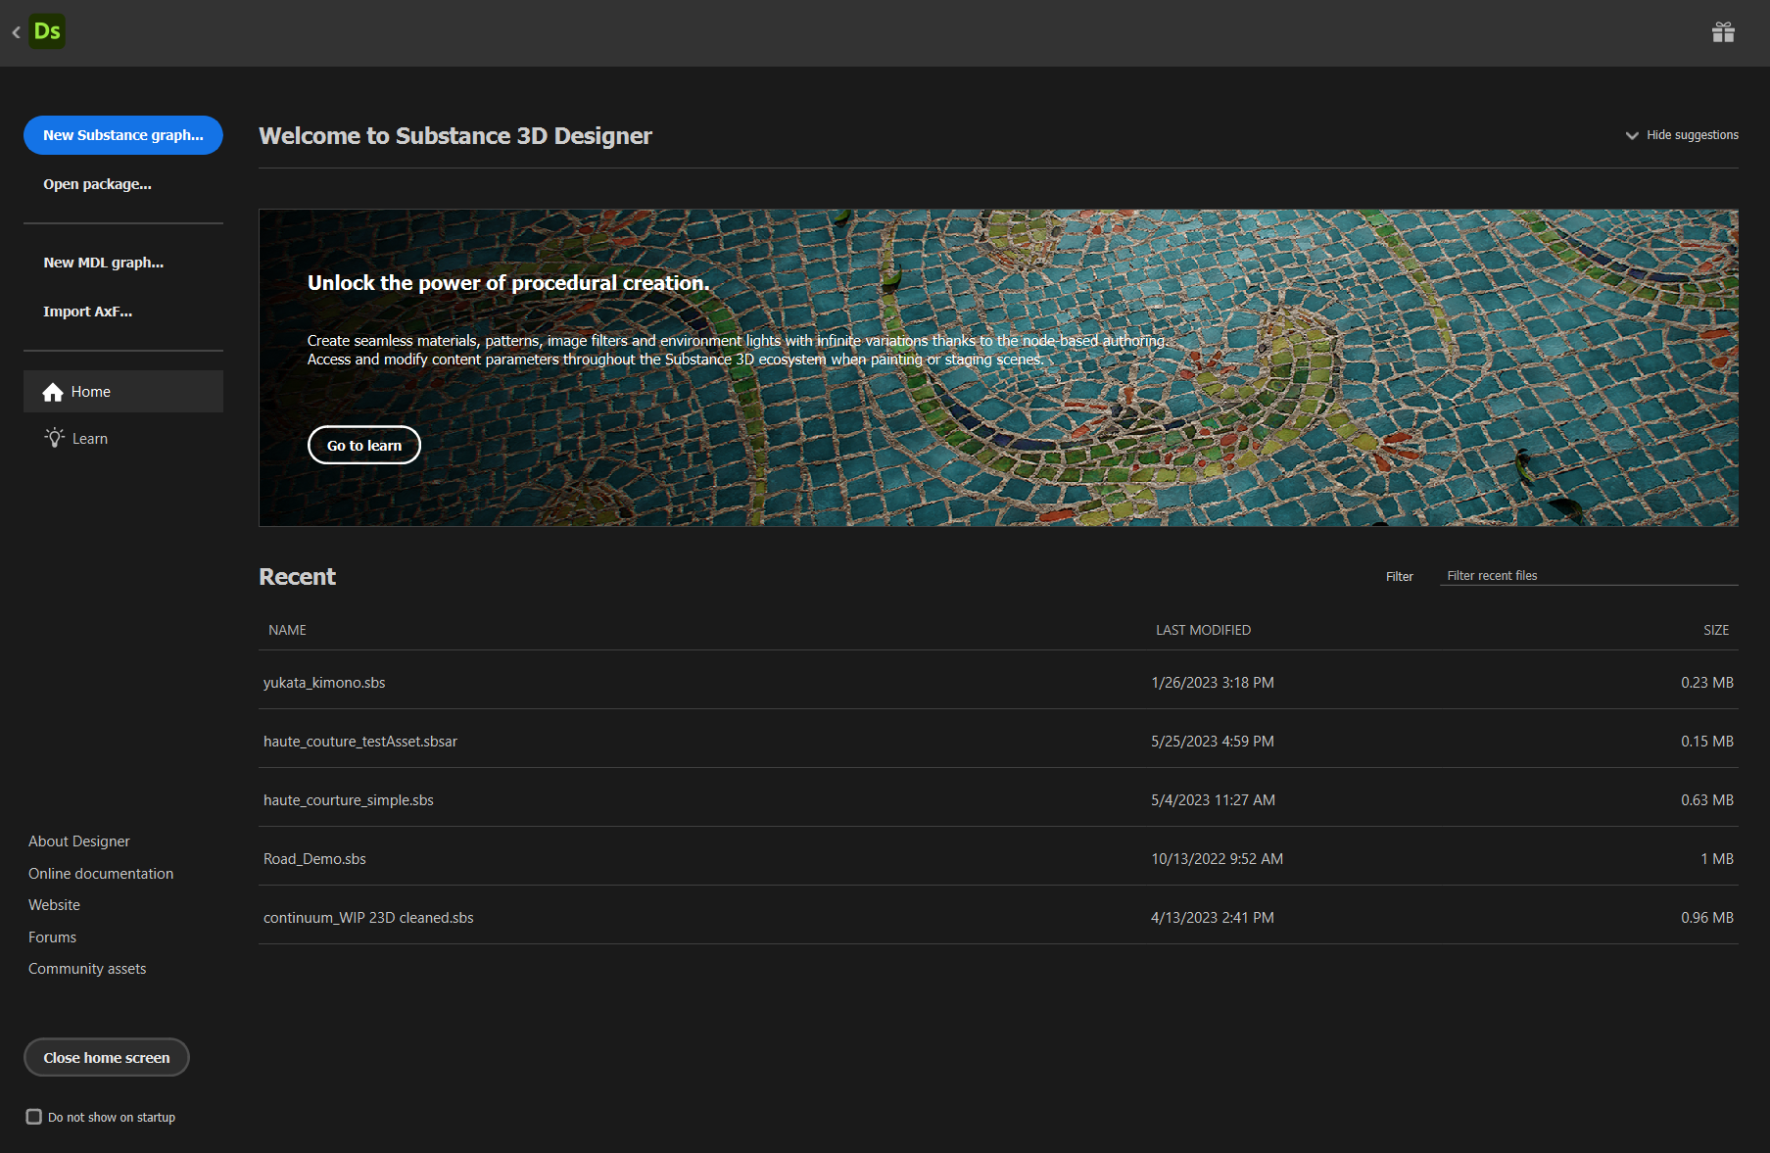Click the gift box icon
Image resolution: width=1770 pixels, height=1153 pixels.
coord(1723,32)
